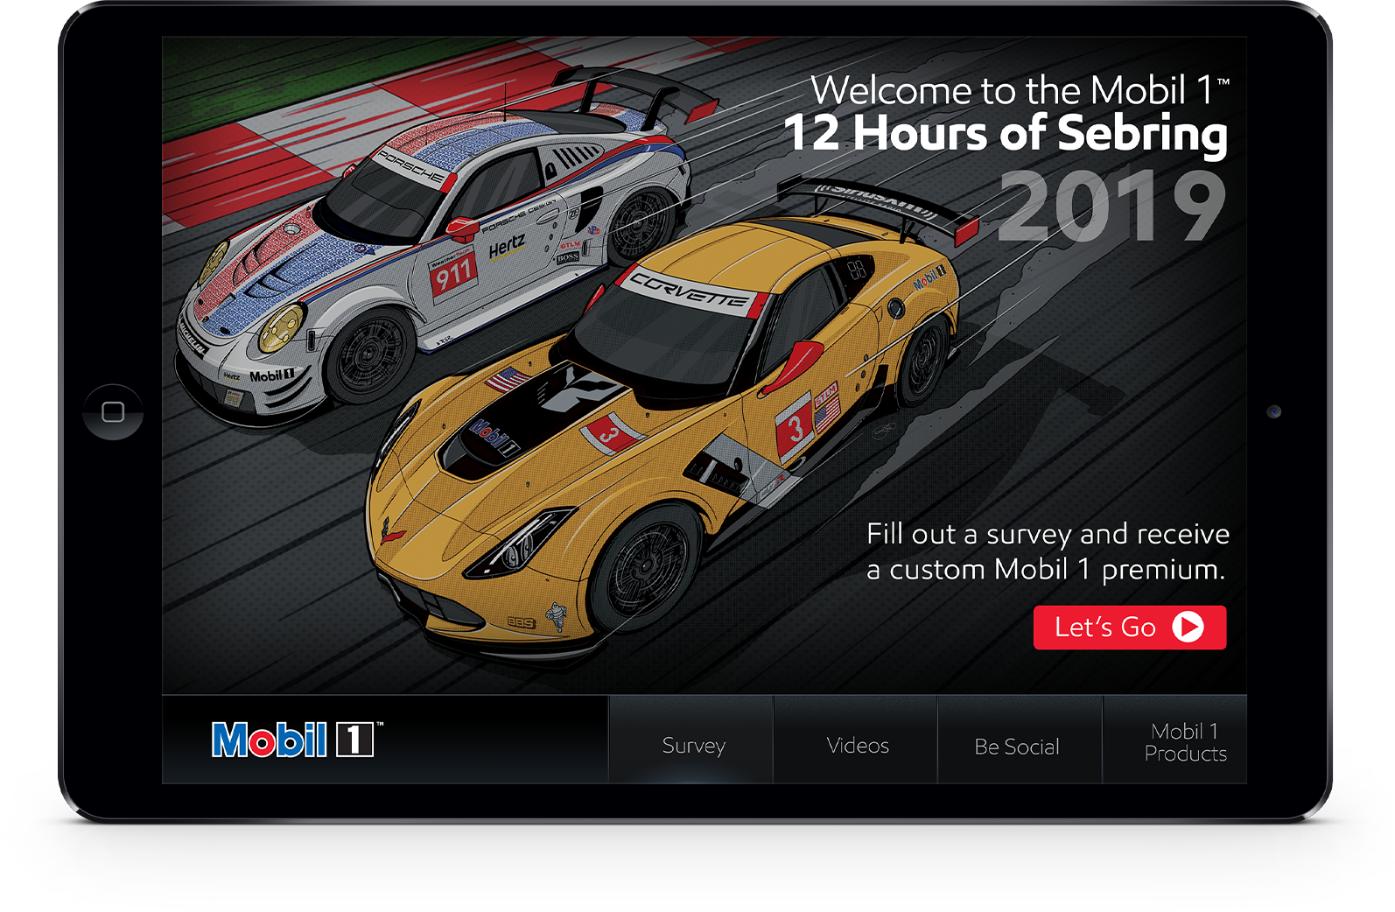Image resolution: width=1395 pixels, height=912 pixels.
Task: Select the Mobil 1 Products tab
Action: [x=1175, y=740]
